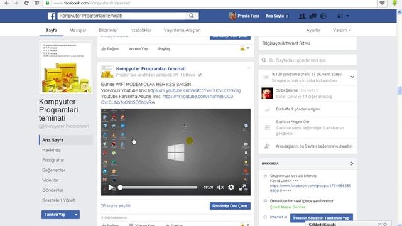Open Videolar in left sidebar
This screenshot has width=402, height=226.
tap(50, 180)
